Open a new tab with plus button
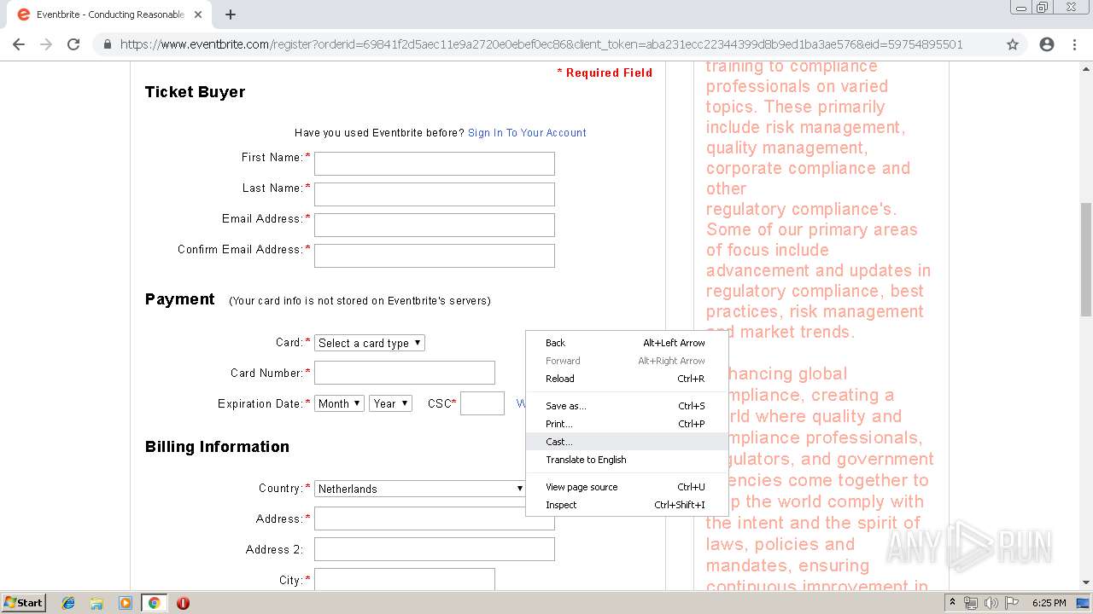 pos(231,14)
